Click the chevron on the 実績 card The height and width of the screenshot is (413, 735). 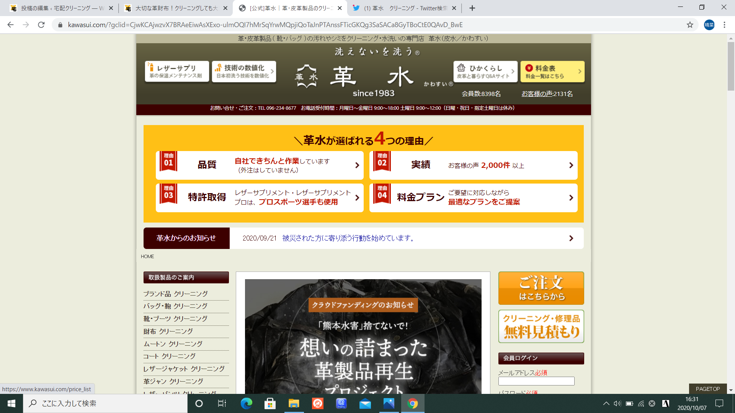pyautogui.click(x=571, y=165)
